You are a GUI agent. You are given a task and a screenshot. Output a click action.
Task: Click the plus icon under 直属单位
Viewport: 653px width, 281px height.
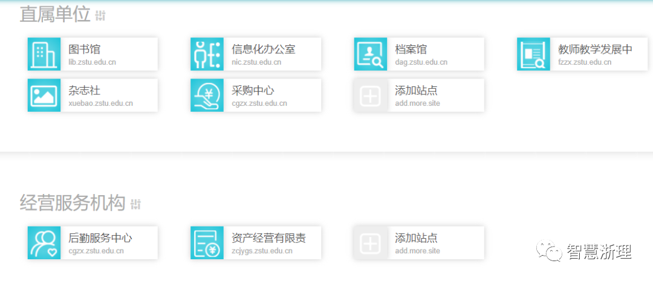(370, 95)
